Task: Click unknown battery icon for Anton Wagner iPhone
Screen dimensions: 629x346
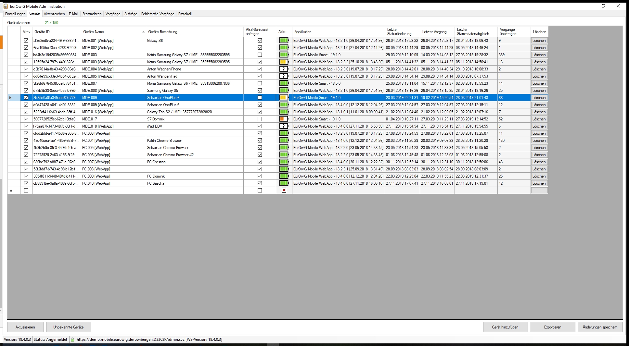Action: click(284, 69)
